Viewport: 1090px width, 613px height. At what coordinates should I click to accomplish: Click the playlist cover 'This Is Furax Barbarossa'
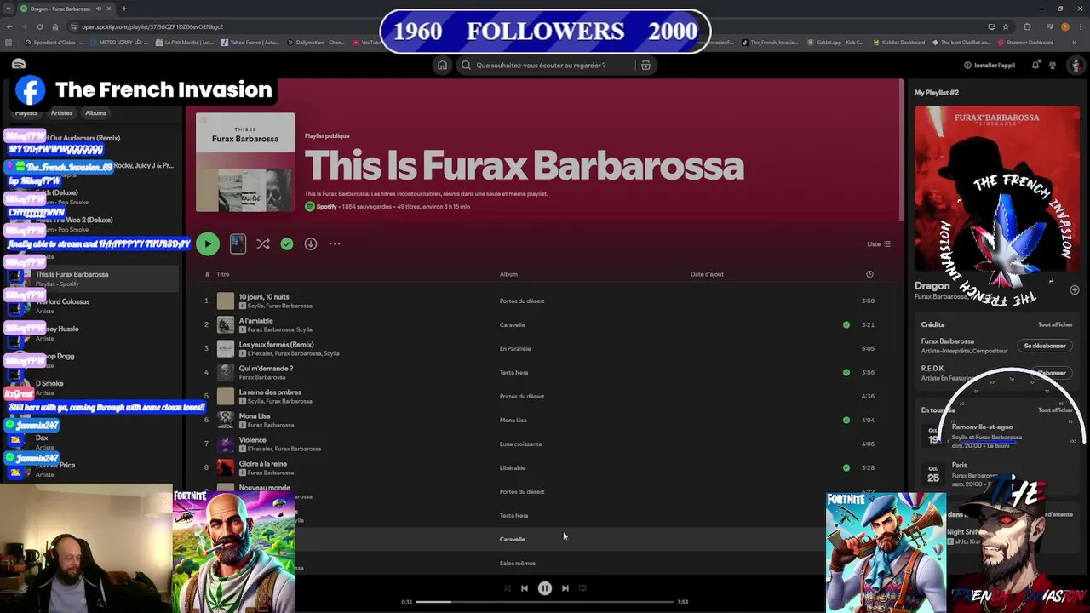click(x=245, y=163)
